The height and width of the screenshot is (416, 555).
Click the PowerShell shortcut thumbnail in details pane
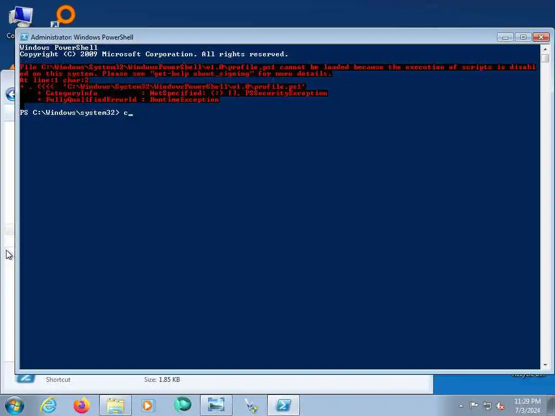(25, 379)
